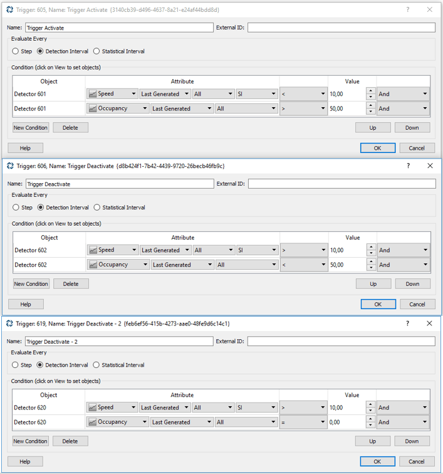Click Value column header in Trigger Activate window
The image size is (443, 474).
[x=352, y=82]
